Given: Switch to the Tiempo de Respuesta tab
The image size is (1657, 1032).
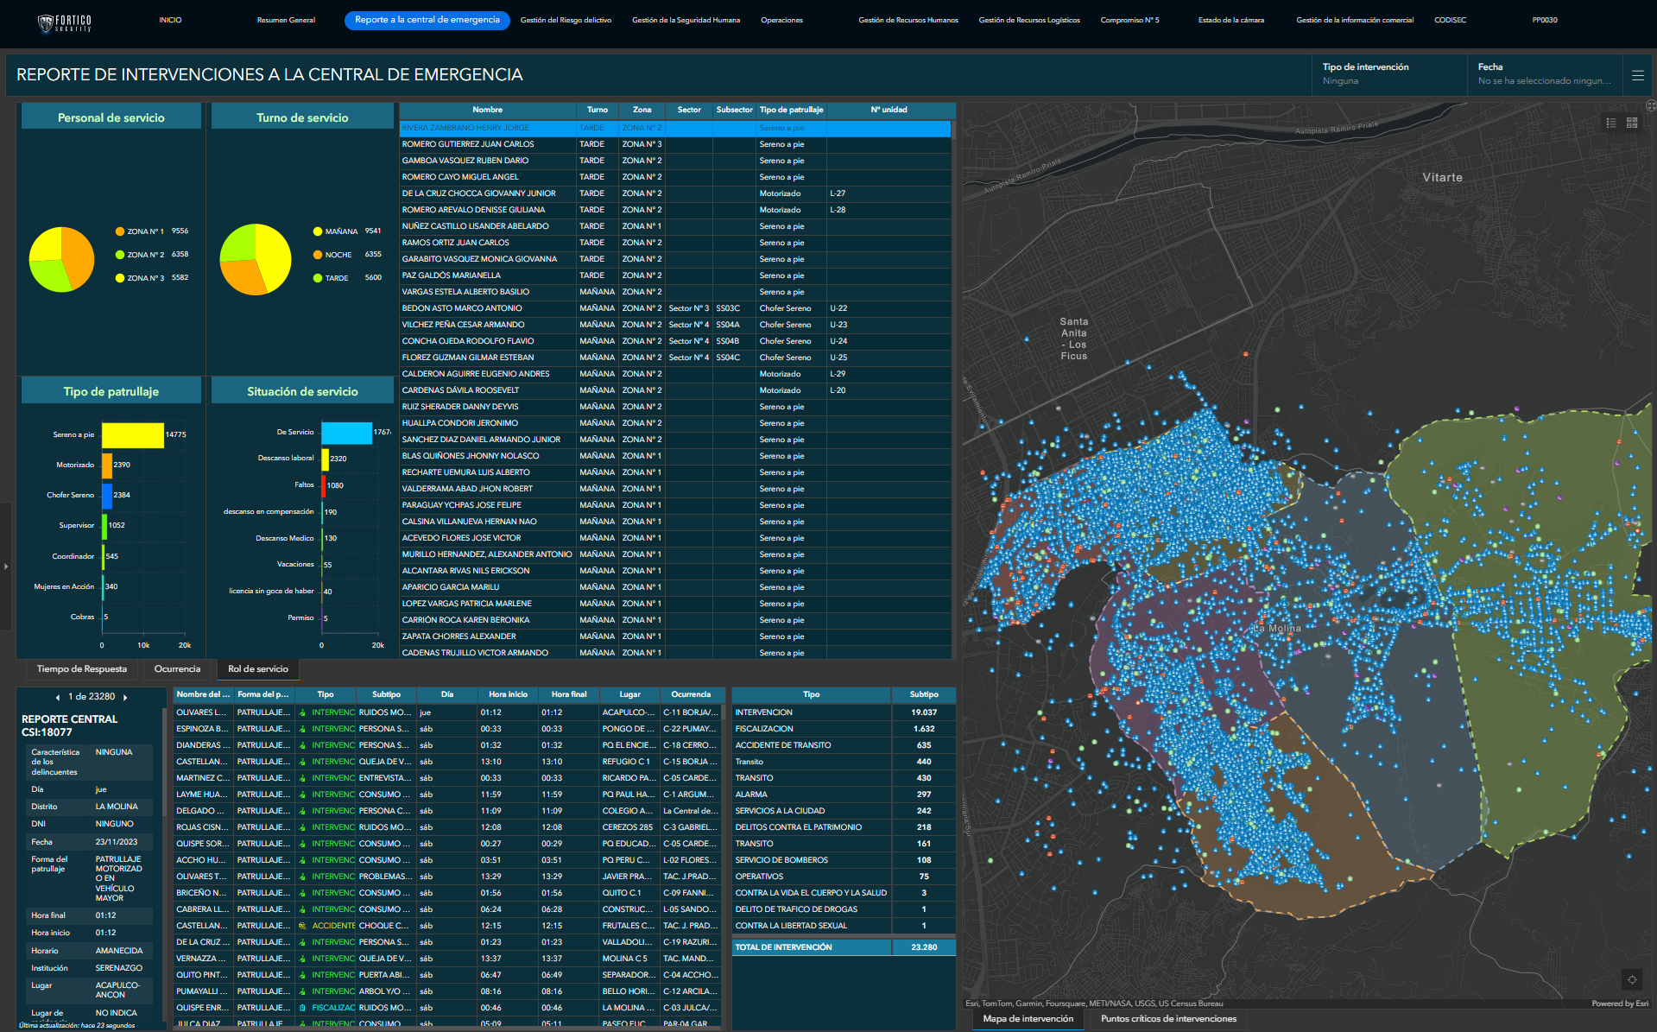Looking at the screenshot, I should [x=82, y=669].
